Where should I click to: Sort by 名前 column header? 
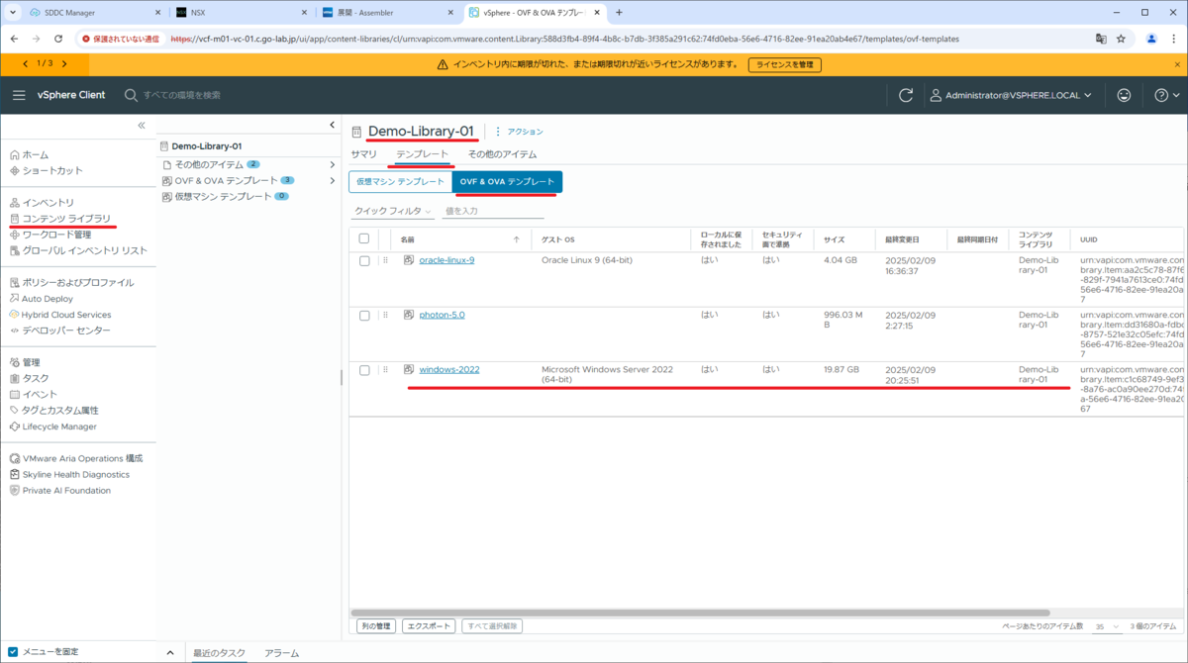click(408, 238)
